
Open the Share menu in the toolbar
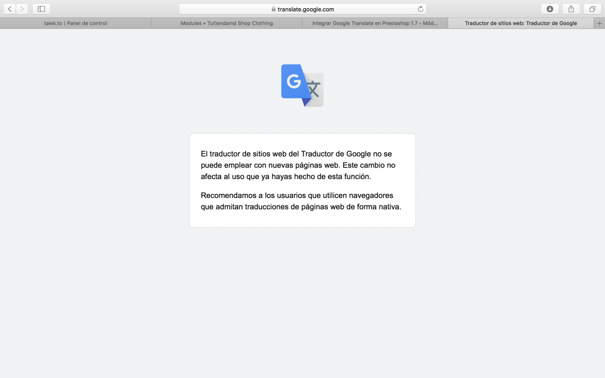(x=571, y=9)
